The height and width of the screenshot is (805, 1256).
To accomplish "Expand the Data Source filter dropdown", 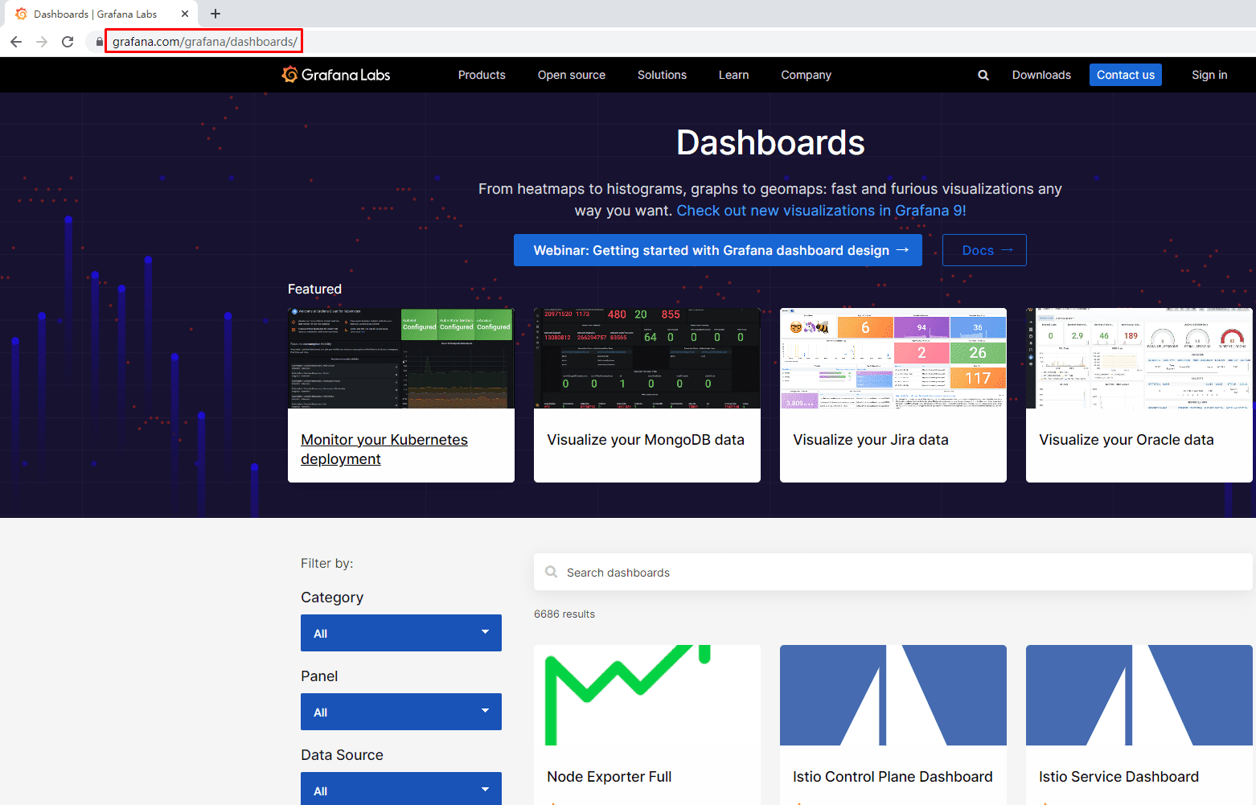I will (x=401, y=789).
